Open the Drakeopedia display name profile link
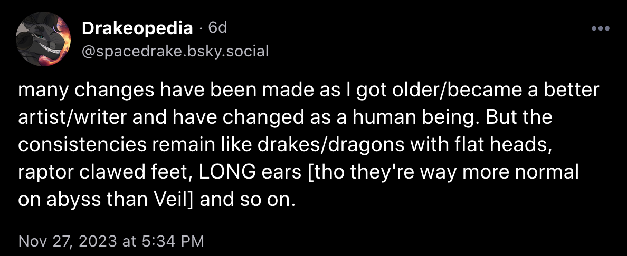627x256 pixels. (x=138, y=29)
